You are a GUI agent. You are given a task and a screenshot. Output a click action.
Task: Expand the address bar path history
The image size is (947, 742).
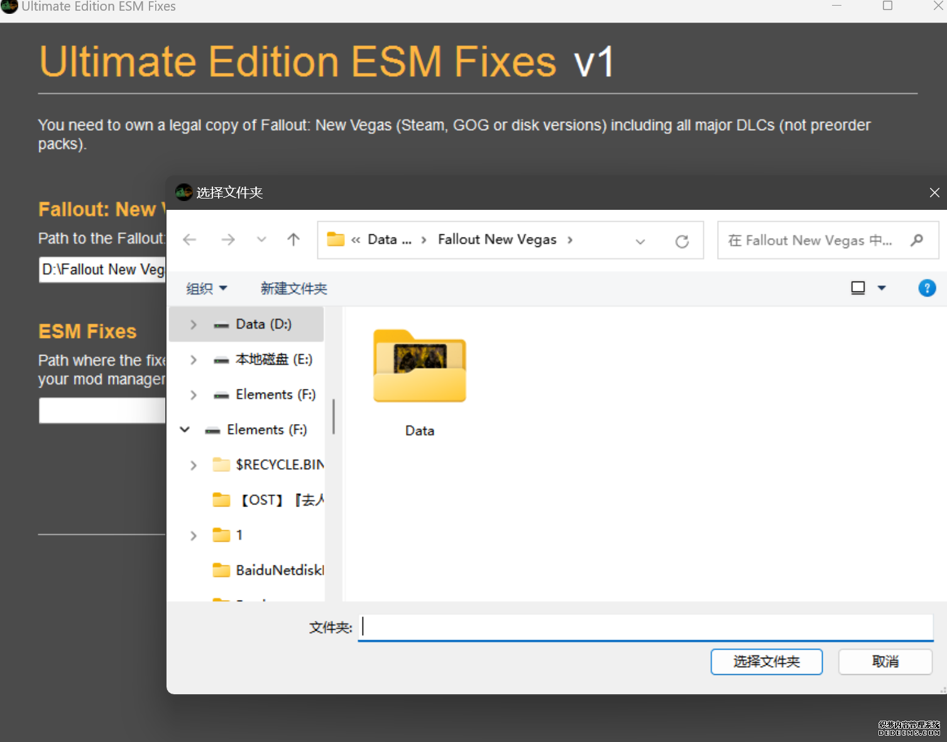click(640, 241)
